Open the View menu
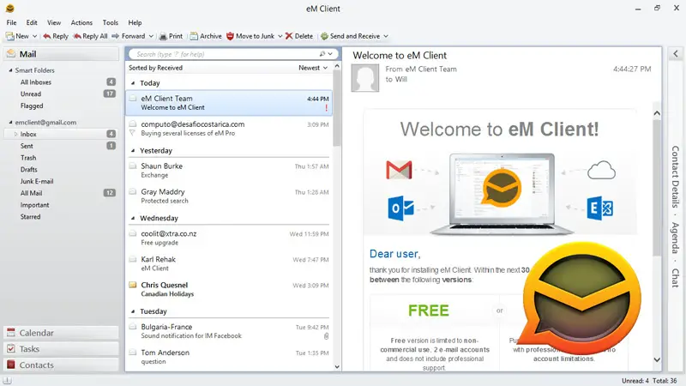Viewport: 686px width, 386px height. tap(54, 23)
